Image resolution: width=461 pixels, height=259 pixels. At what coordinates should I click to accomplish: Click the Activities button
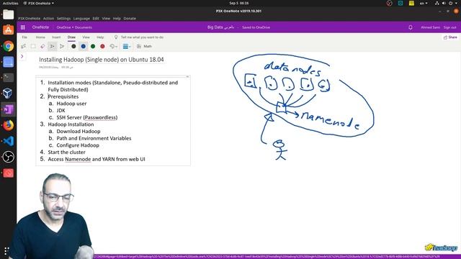(10, 3)
